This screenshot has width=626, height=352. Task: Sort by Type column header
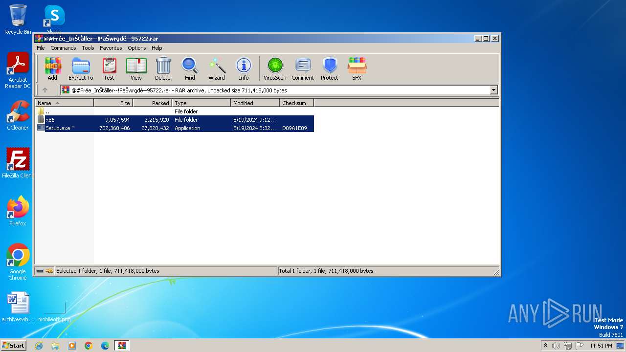pos(201,103)
